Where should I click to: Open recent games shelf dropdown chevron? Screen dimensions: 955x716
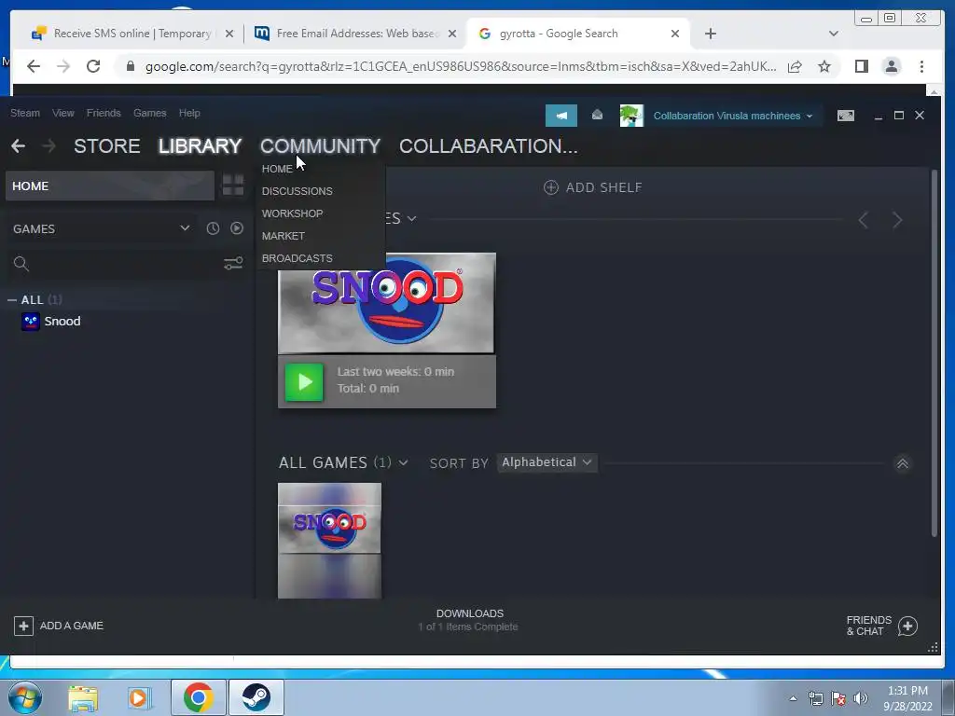tap(411, 218)
